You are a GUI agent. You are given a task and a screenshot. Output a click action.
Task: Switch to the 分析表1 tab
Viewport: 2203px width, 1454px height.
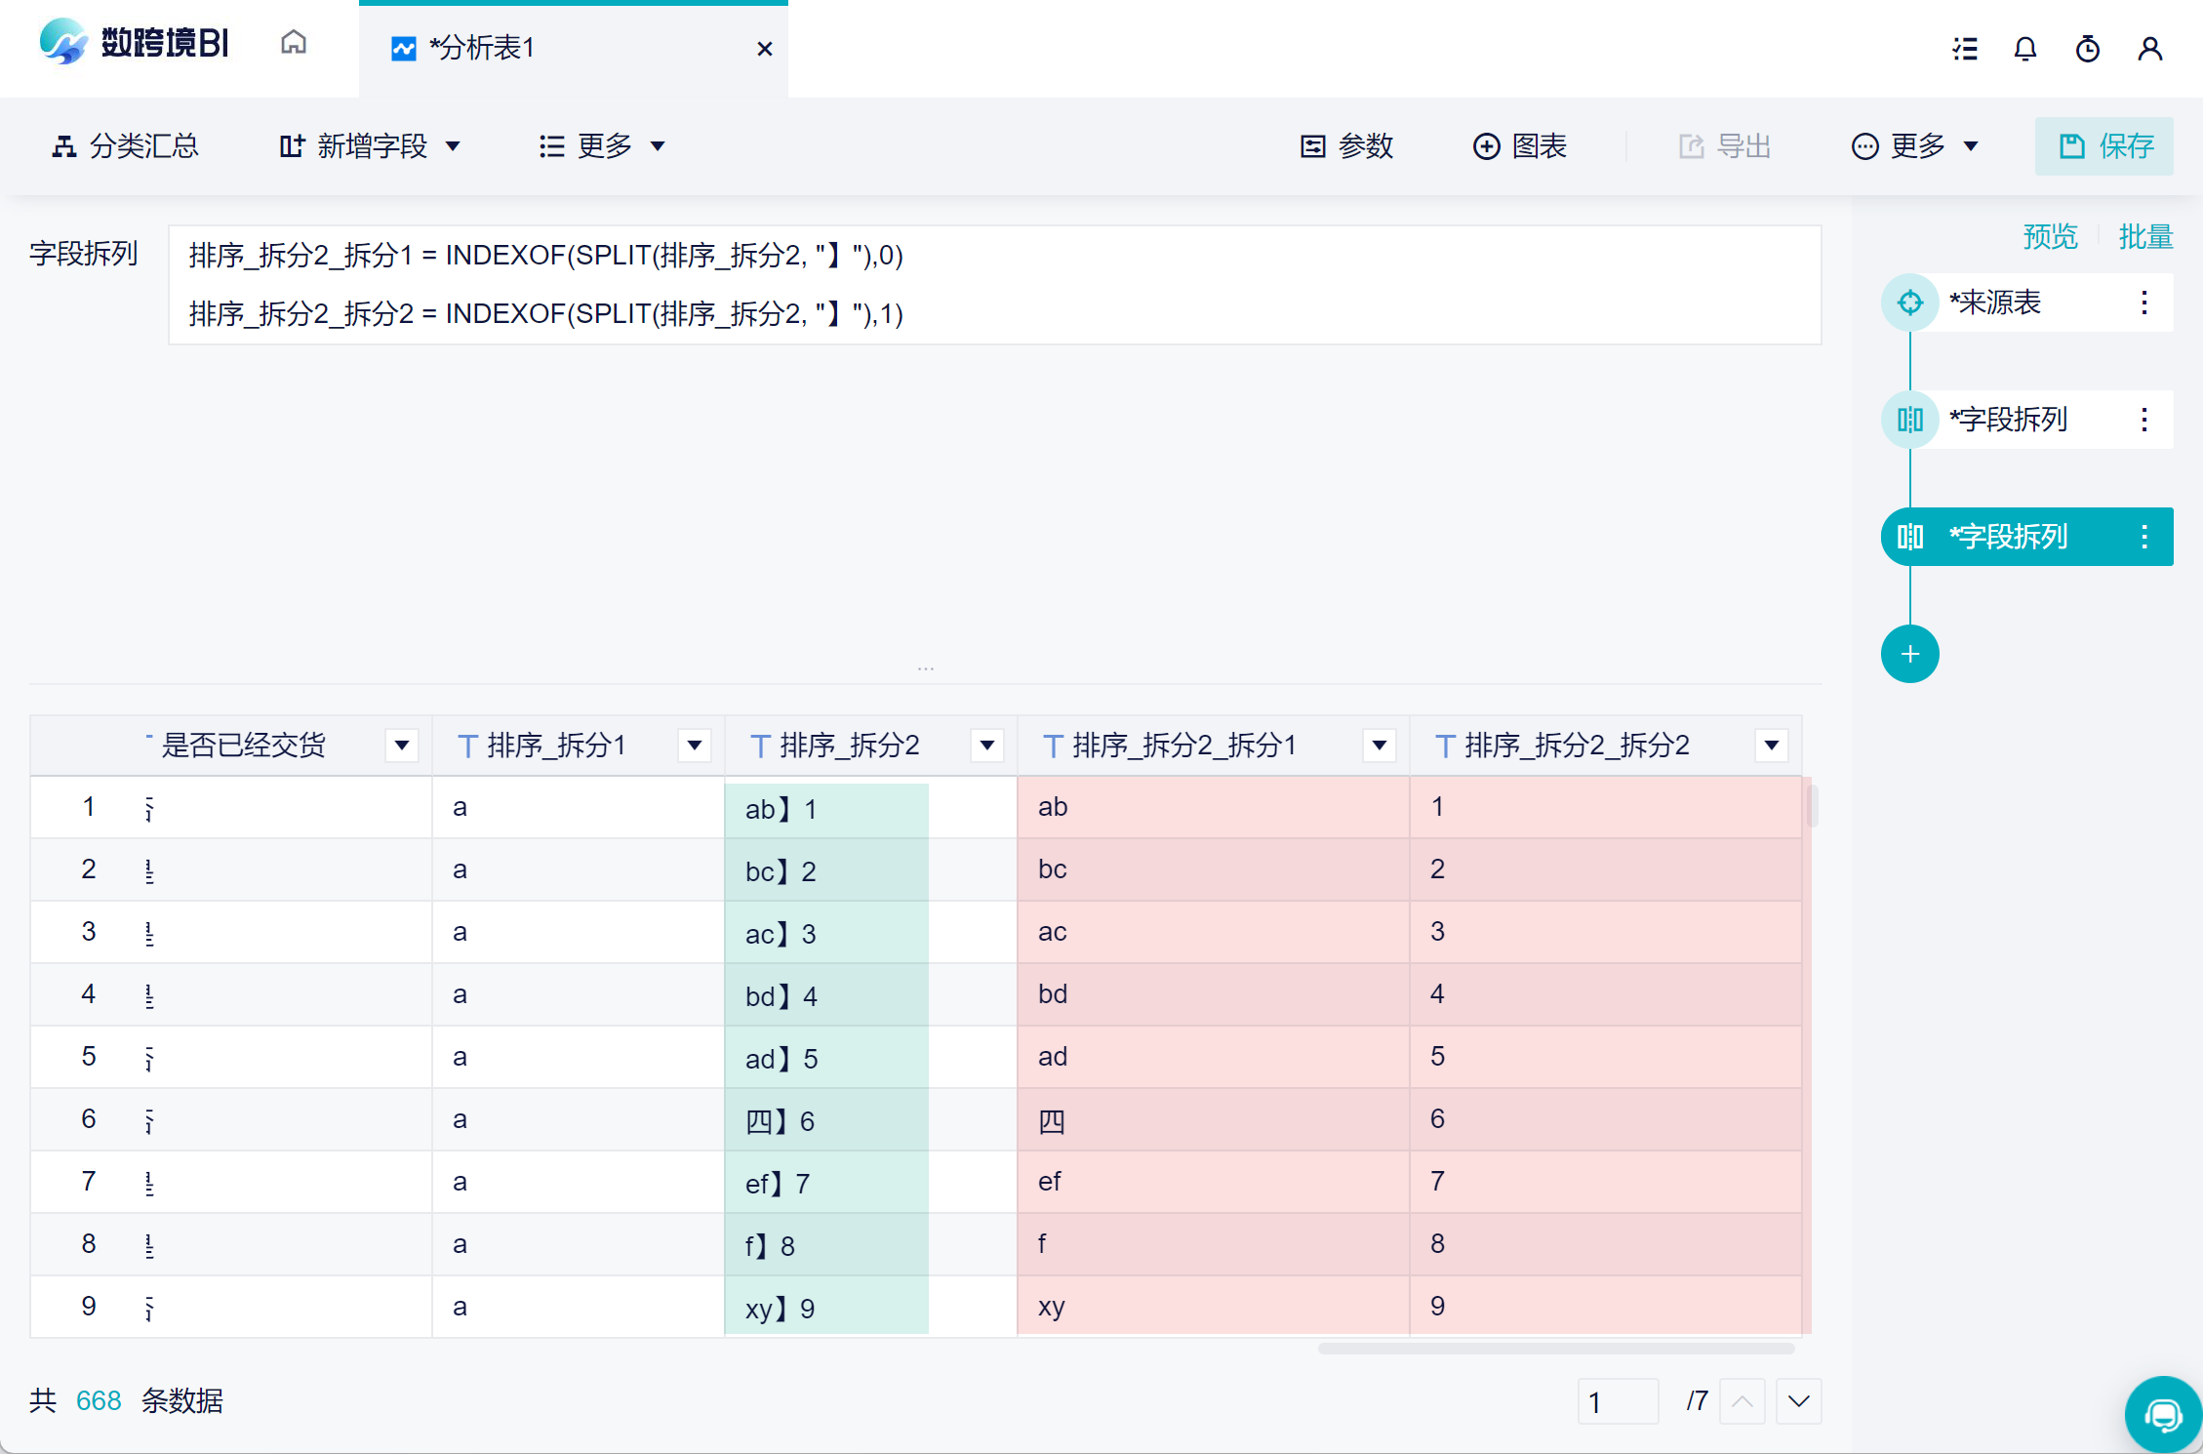[x=482, y=49]
